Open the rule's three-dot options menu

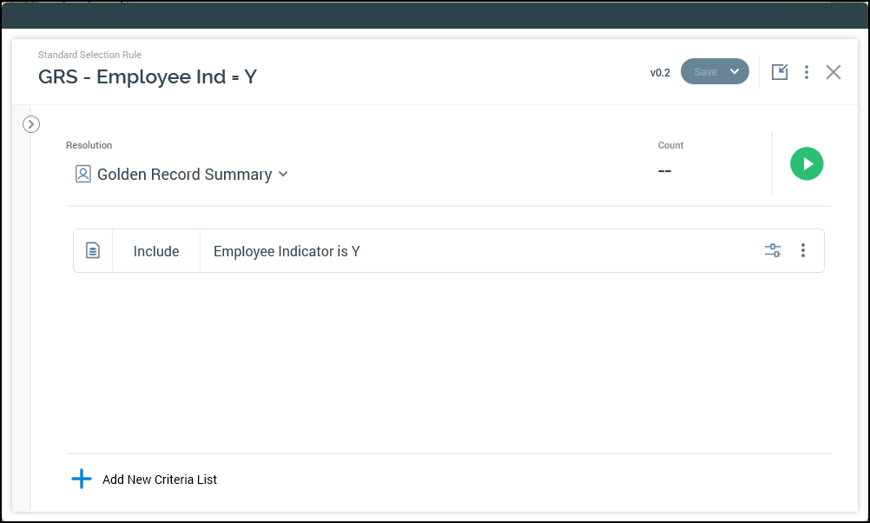pos(807,72)
